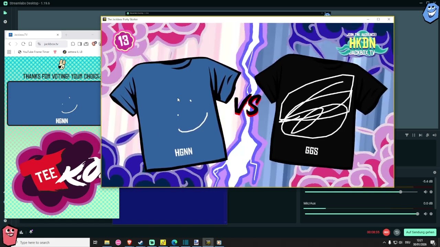Image resolution: width=440 pixels, height=247 pixels.
Task: Open Mic/Aux source settings gear
Action: click(431, 214)
